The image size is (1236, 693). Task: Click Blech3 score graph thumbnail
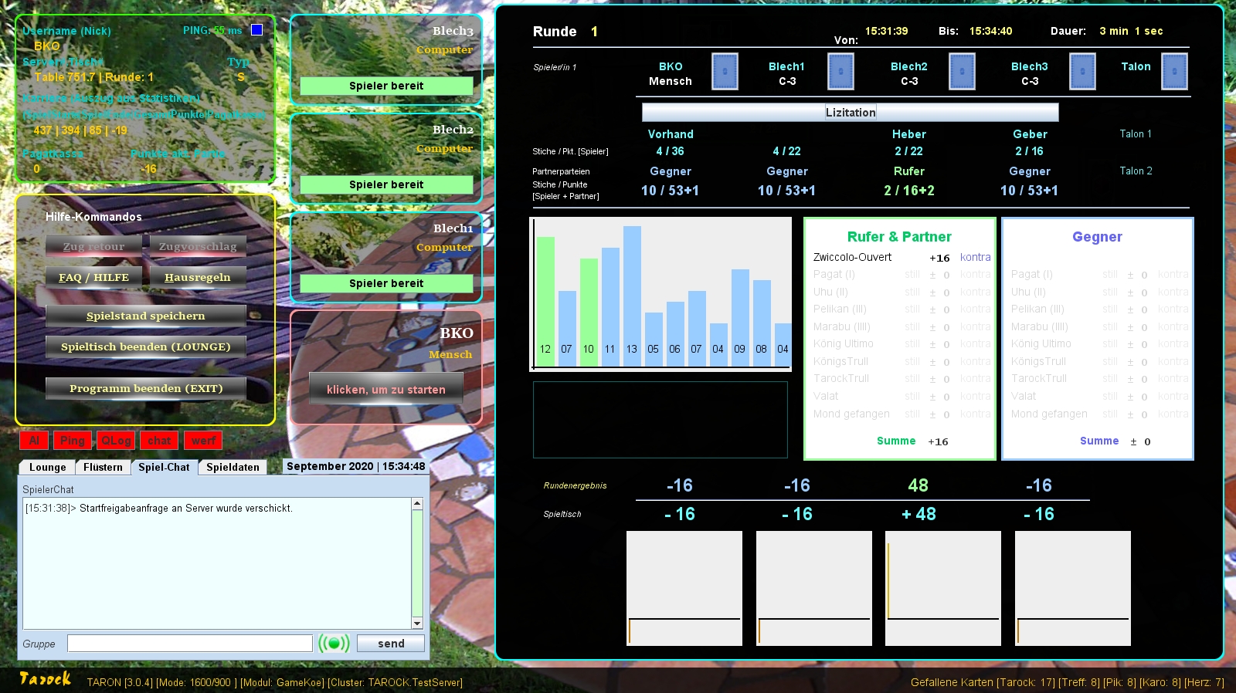(1073, 588)
